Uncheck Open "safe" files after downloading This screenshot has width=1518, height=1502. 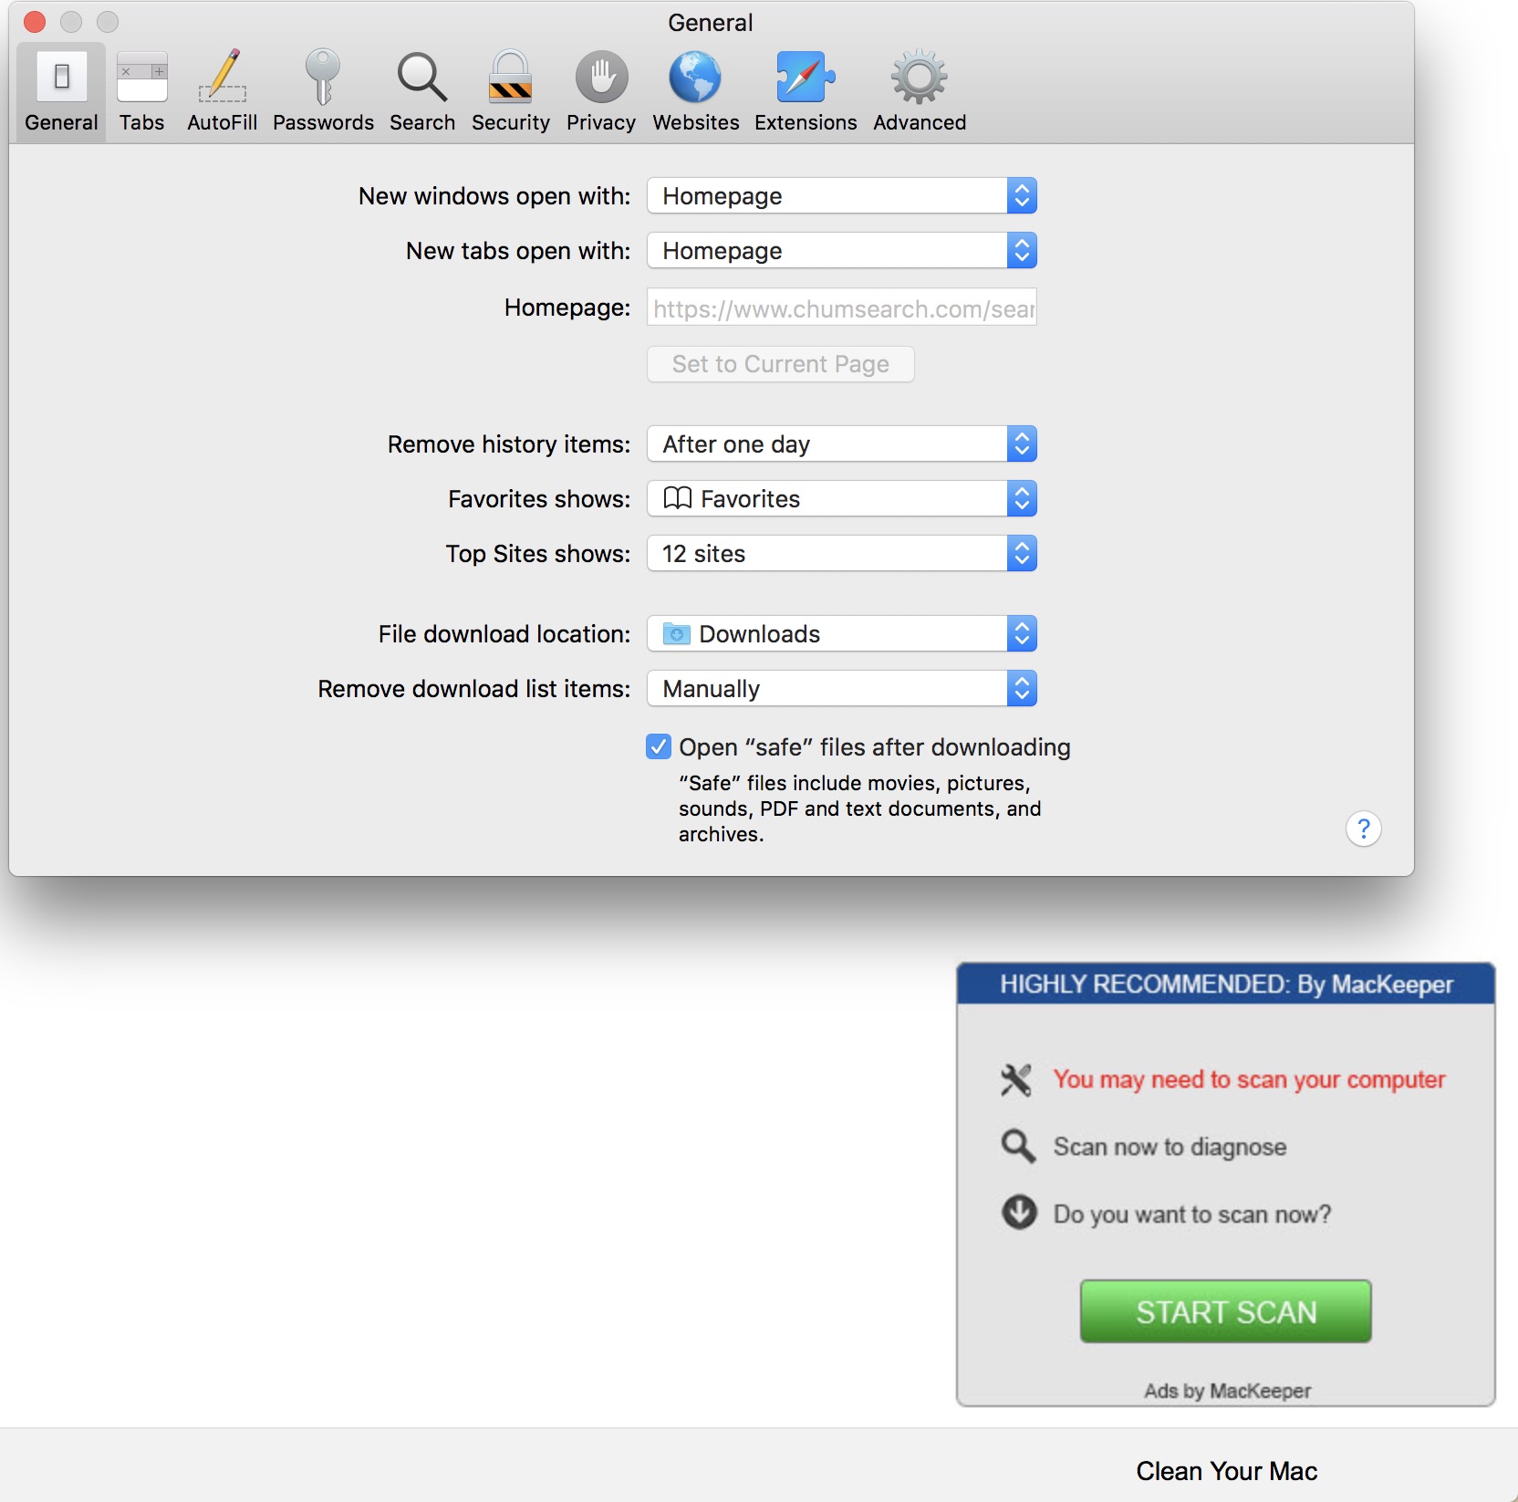tap(659, 747)
